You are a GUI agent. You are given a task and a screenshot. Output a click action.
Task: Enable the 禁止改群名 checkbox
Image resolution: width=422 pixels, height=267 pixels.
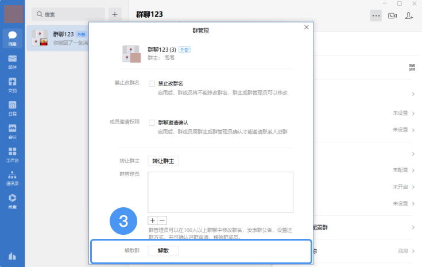click(152, 83)
